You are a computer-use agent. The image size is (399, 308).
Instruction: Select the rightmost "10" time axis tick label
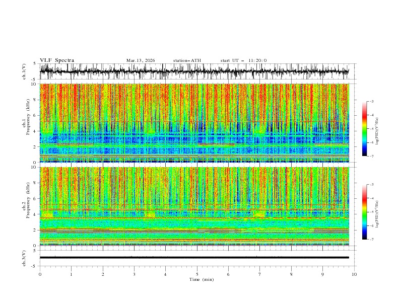point(354,274)
